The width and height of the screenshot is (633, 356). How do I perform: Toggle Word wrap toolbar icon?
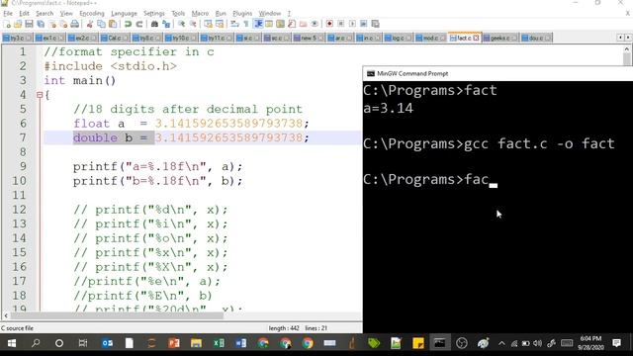(235, 24)
